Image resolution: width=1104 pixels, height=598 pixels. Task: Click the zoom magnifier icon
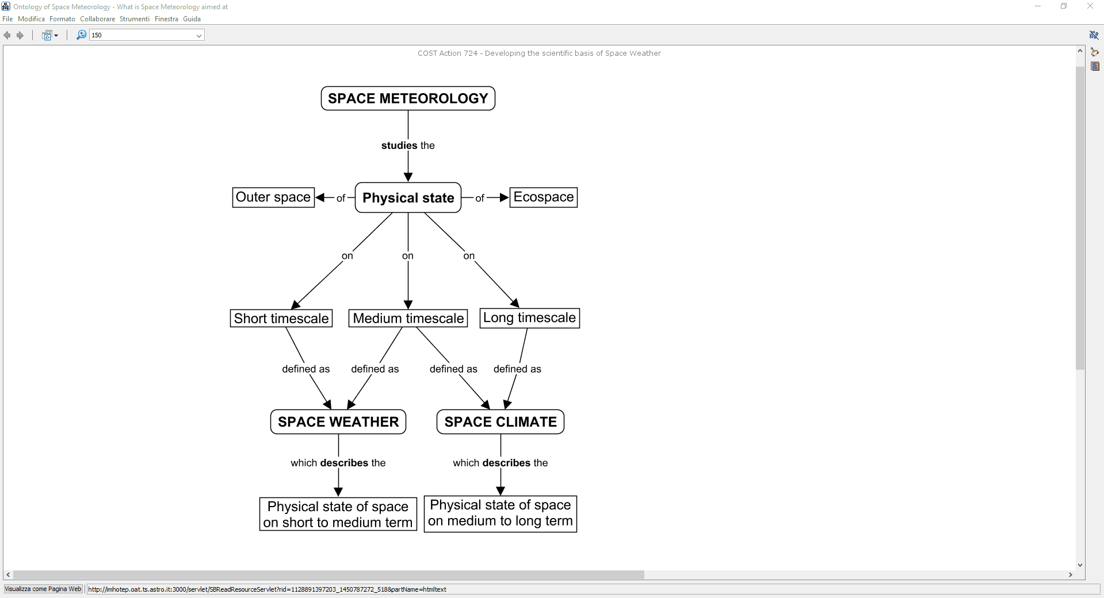(82, 35)
